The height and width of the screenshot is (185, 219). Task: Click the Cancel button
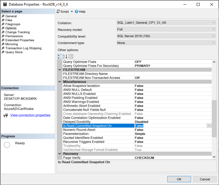tap(205, 179)
